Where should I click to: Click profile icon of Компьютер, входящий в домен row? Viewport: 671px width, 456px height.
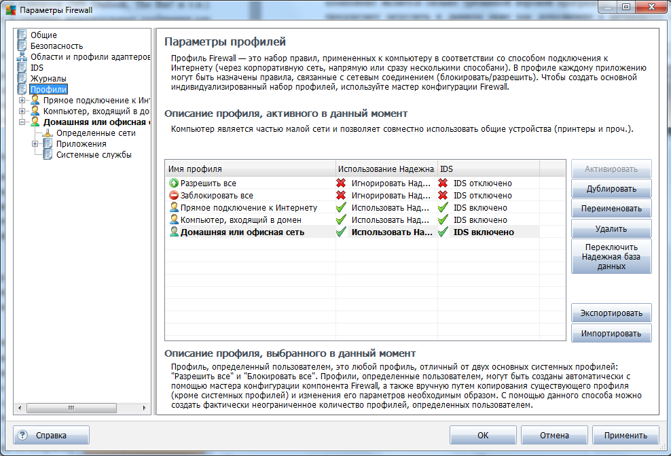point(174,220)
